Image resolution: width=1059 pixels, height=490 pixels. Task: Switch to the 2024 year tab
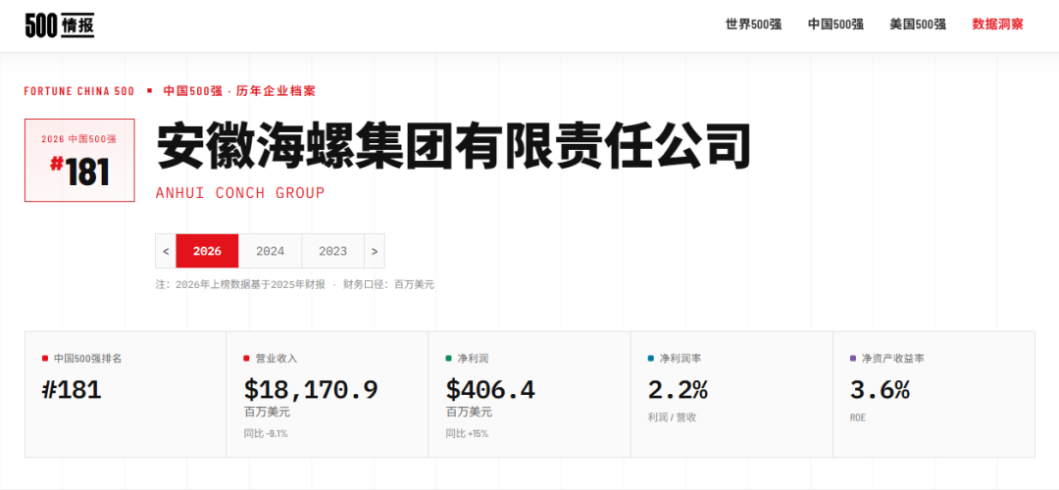[x=271, y=251]
